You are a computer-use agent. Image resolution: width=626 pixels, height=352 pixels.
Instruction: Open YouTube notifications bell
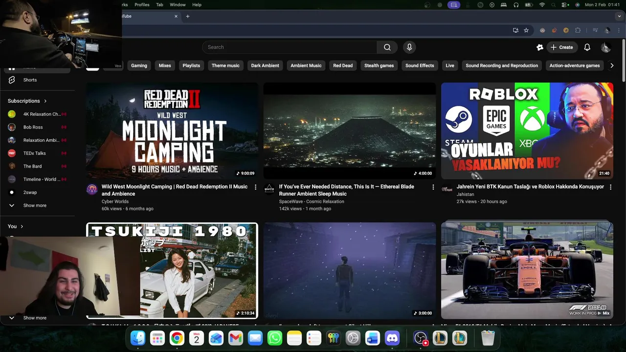(x=587, y=47)
